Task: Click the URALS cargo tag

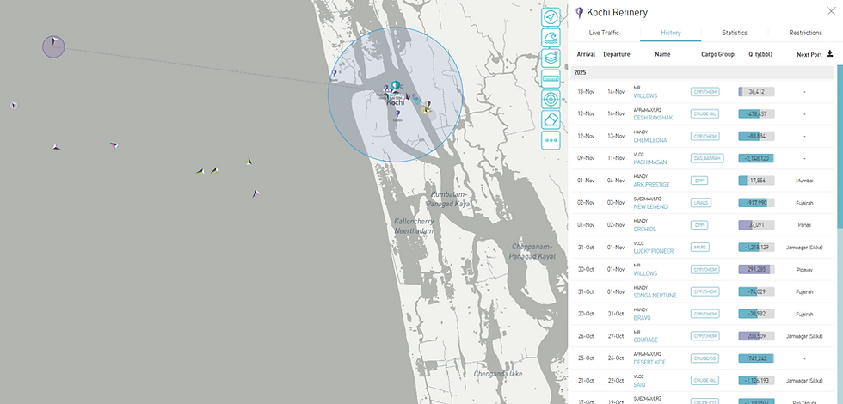Action: tap(701, 203)
